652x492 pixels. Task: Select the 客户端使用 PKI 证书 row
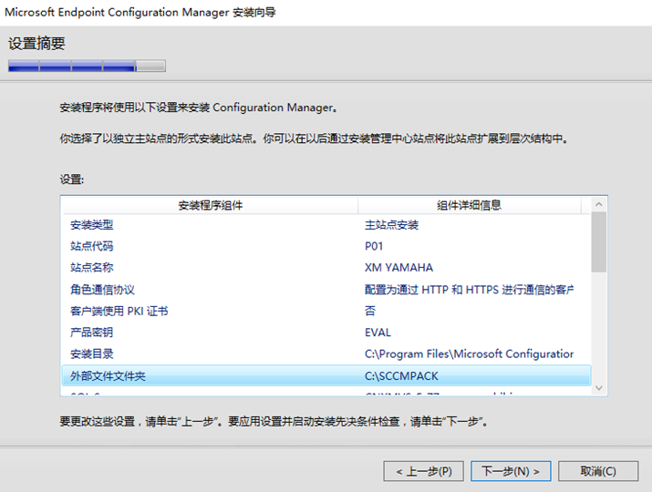coord(326,312)
